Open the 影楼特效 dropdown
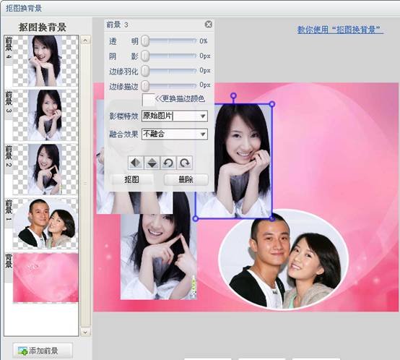Screen dimensions: 400x360 click(175, 116)
